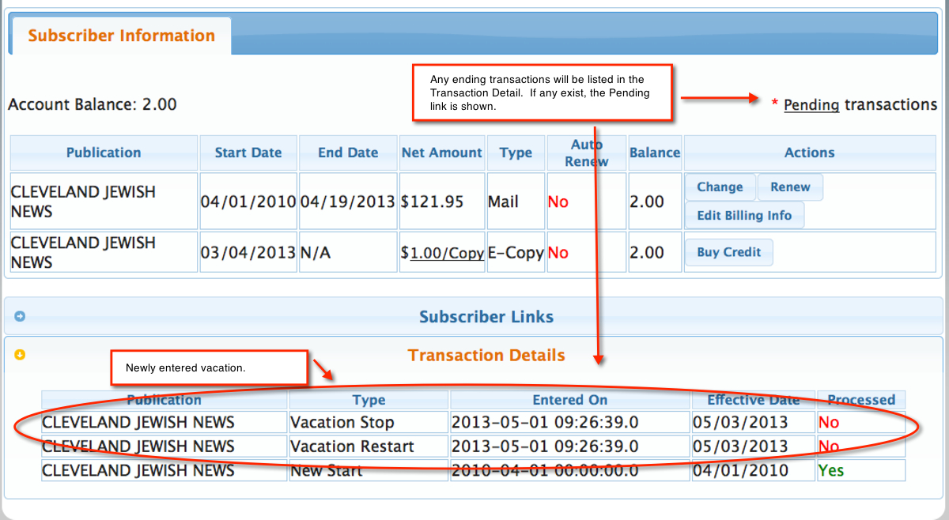Viewport: 949px width, 520px height.
Task: Expand the Subscriber Links section arrow icon
Action: click(x=20, y=316)
